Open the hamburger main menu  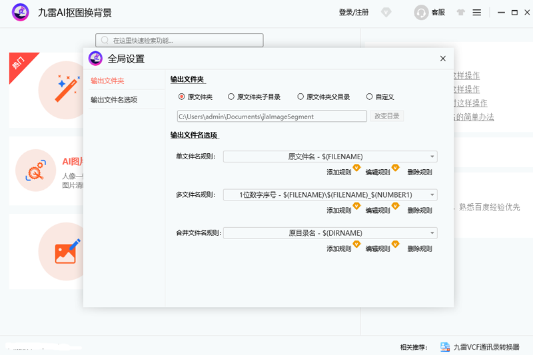(476, 13)
